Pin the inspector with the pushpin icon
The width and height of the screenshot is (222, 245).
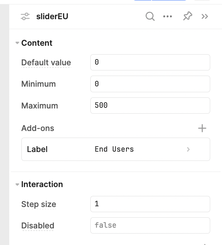coord(188,16)
